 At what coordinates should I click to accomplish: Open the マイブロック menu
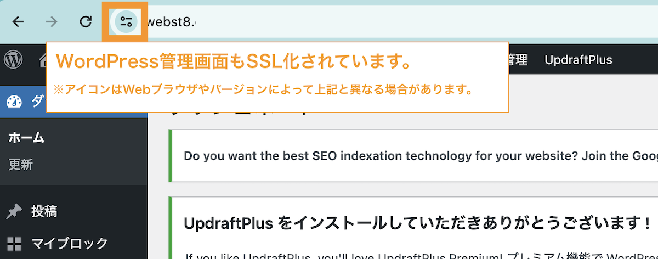pyautogui.click(x=69, y=243)
